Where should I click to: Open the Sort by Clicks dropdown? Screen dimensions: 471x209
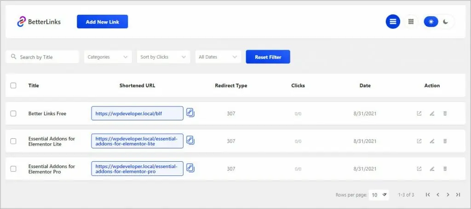tap(163, 56)
